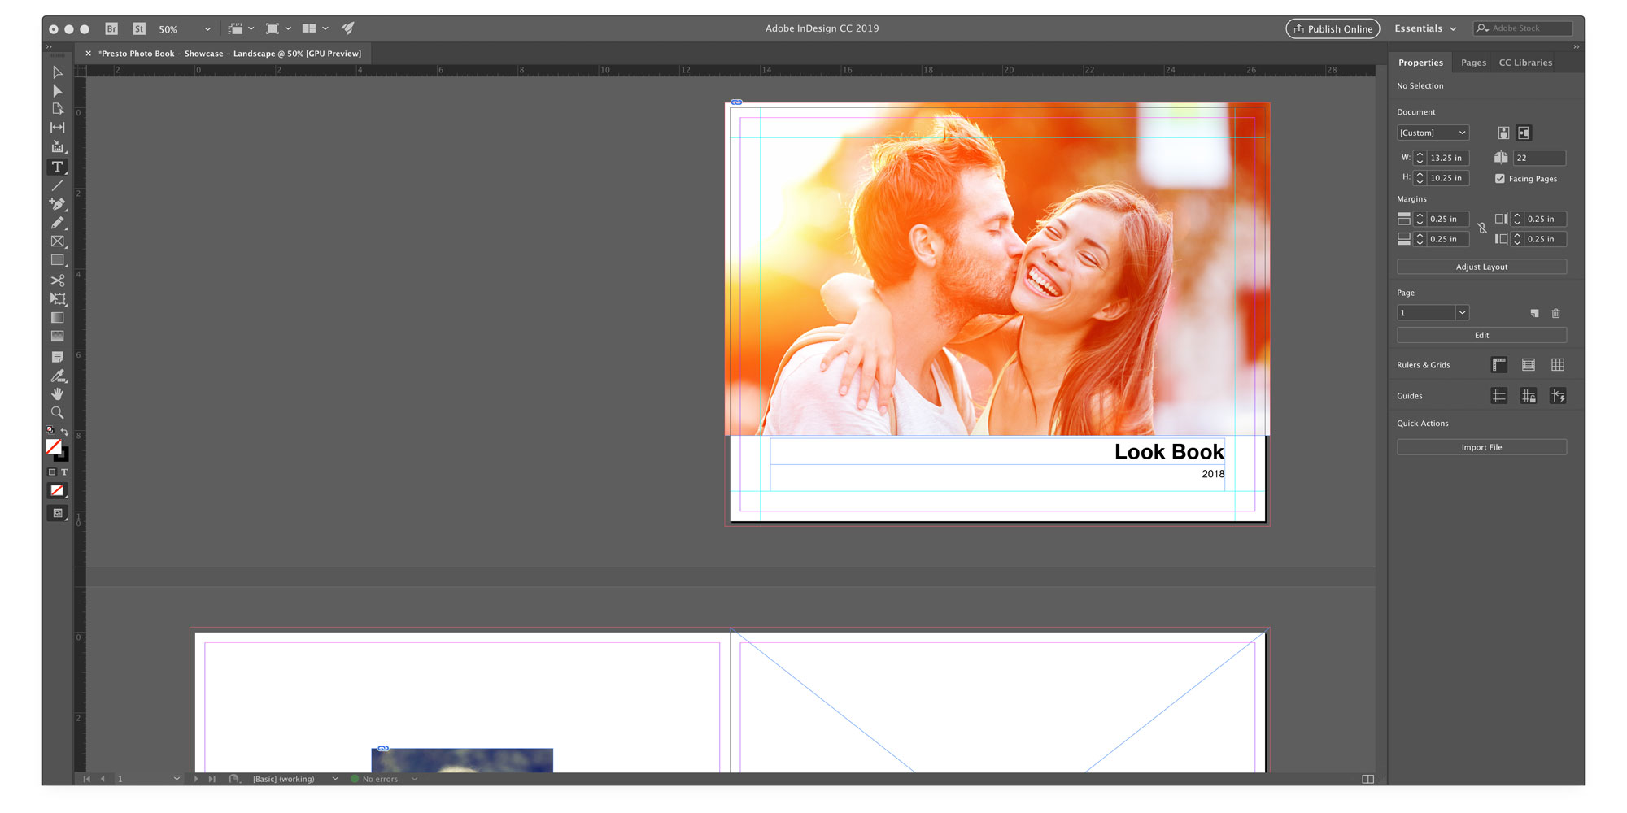Open the Essentials workspace menu

point(1424,28)
